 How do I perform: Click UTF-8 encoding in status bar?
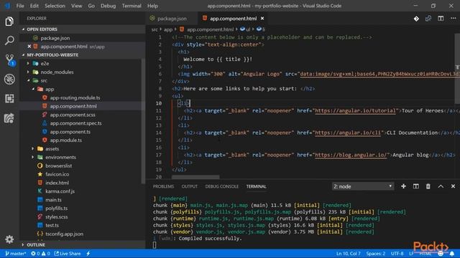(397, 254)
